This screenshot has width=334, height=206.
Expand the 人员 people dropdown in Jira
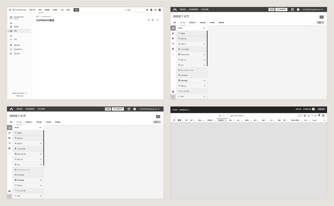point(62,10)
